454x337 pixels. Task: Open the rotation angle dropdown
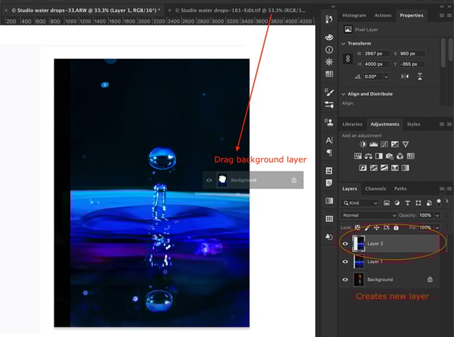(x=386, y=76)
